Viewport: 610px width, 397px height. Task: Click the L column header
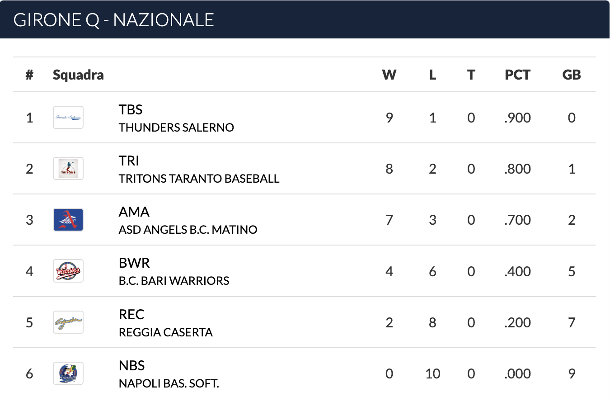point(432,75)
